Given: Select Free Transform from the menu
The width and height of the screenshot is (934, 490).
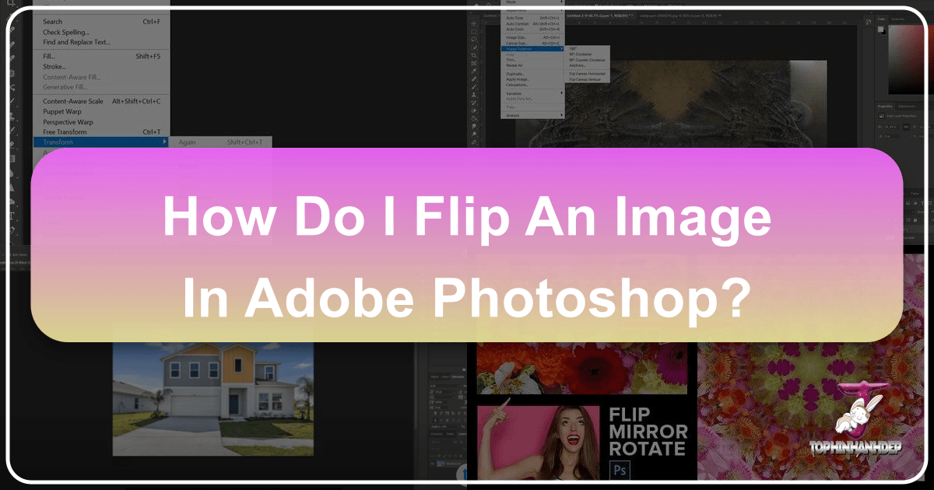Looking at the screenshot, I should click(x=64, y=132).
